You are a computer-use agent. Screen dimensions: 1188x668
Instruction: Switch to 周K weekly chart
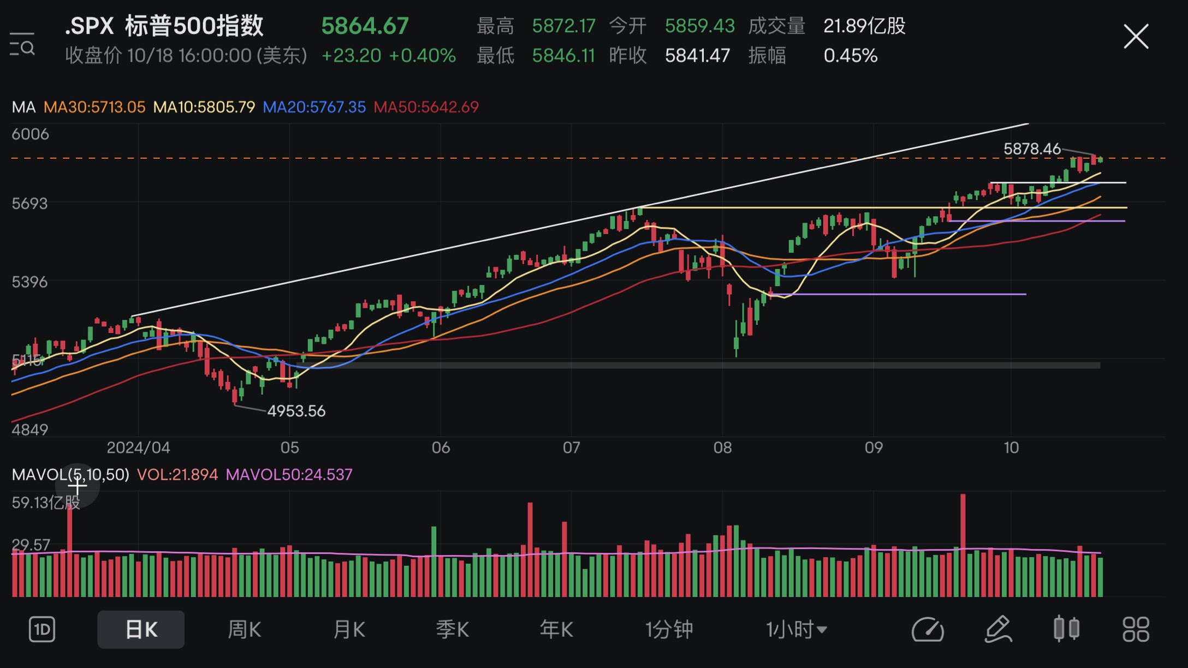[244, 630]
